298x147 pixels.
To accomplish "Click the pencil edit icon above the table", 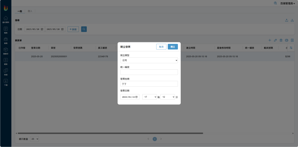I will point(275,40).
